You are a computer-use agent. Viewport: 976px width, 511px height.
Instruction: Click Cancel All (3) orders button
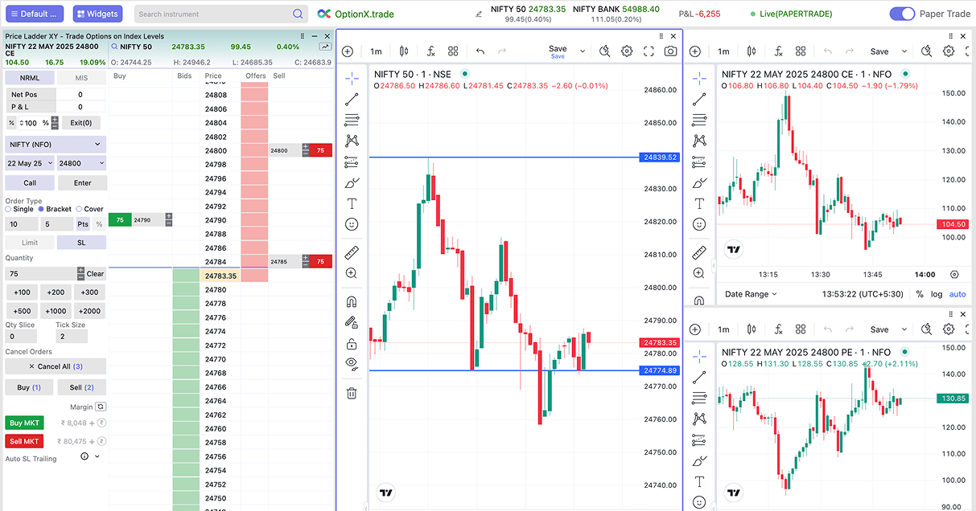pyautogui.click(x=55, y=366)
